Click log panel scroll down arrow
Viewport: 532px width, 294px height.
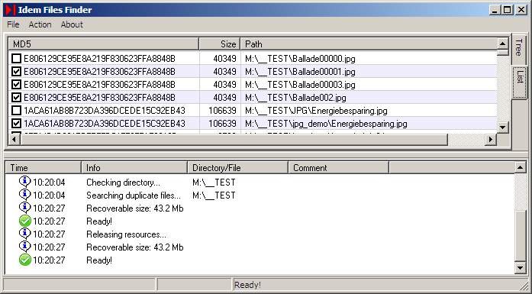520,268
